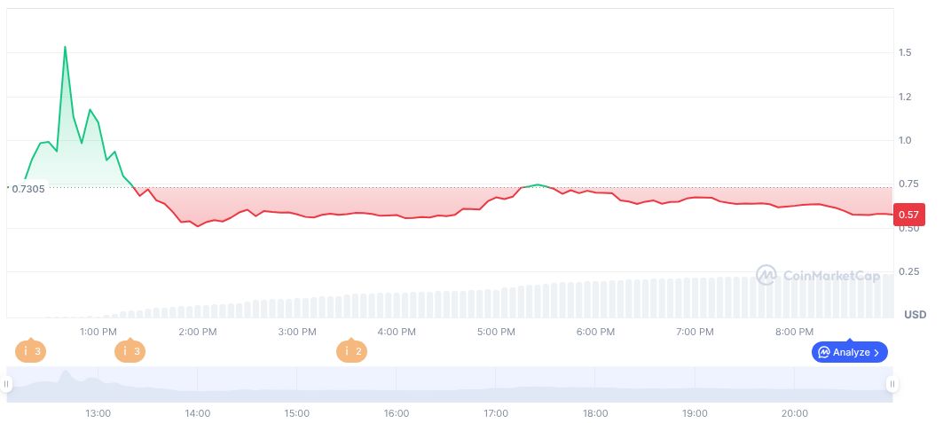Click the 17:00 label in the range navigator

coord(496,413)
